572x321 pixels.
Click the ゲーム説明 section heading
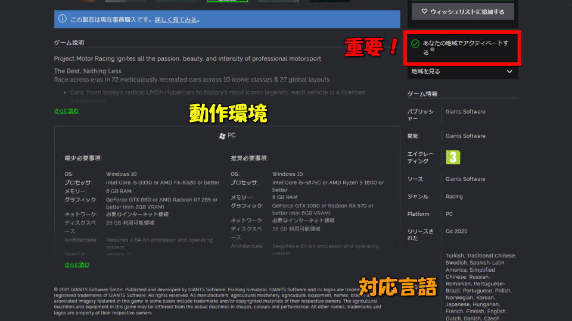click(69, 43)
